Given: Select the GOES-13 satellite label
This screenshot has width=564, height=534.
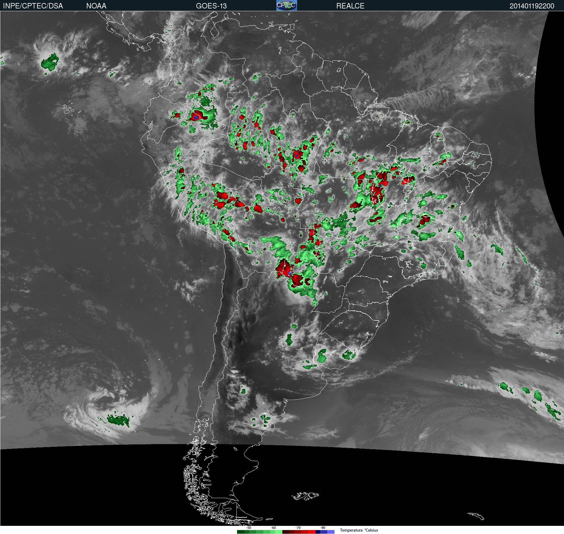Looking at the screenshot, I should tap(211, 6).
